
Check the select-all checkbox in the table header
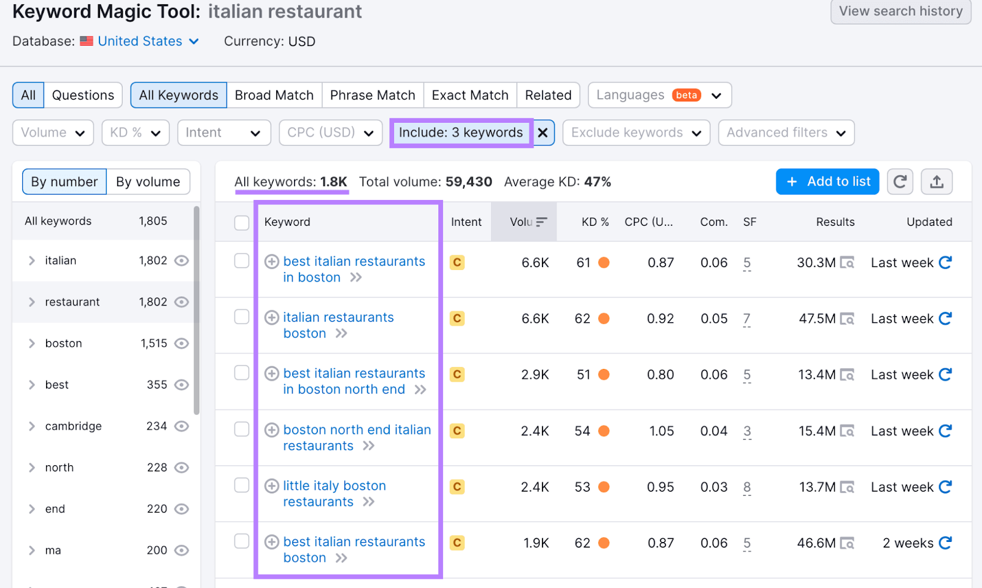pyautogui.click(x=241, y=222)
